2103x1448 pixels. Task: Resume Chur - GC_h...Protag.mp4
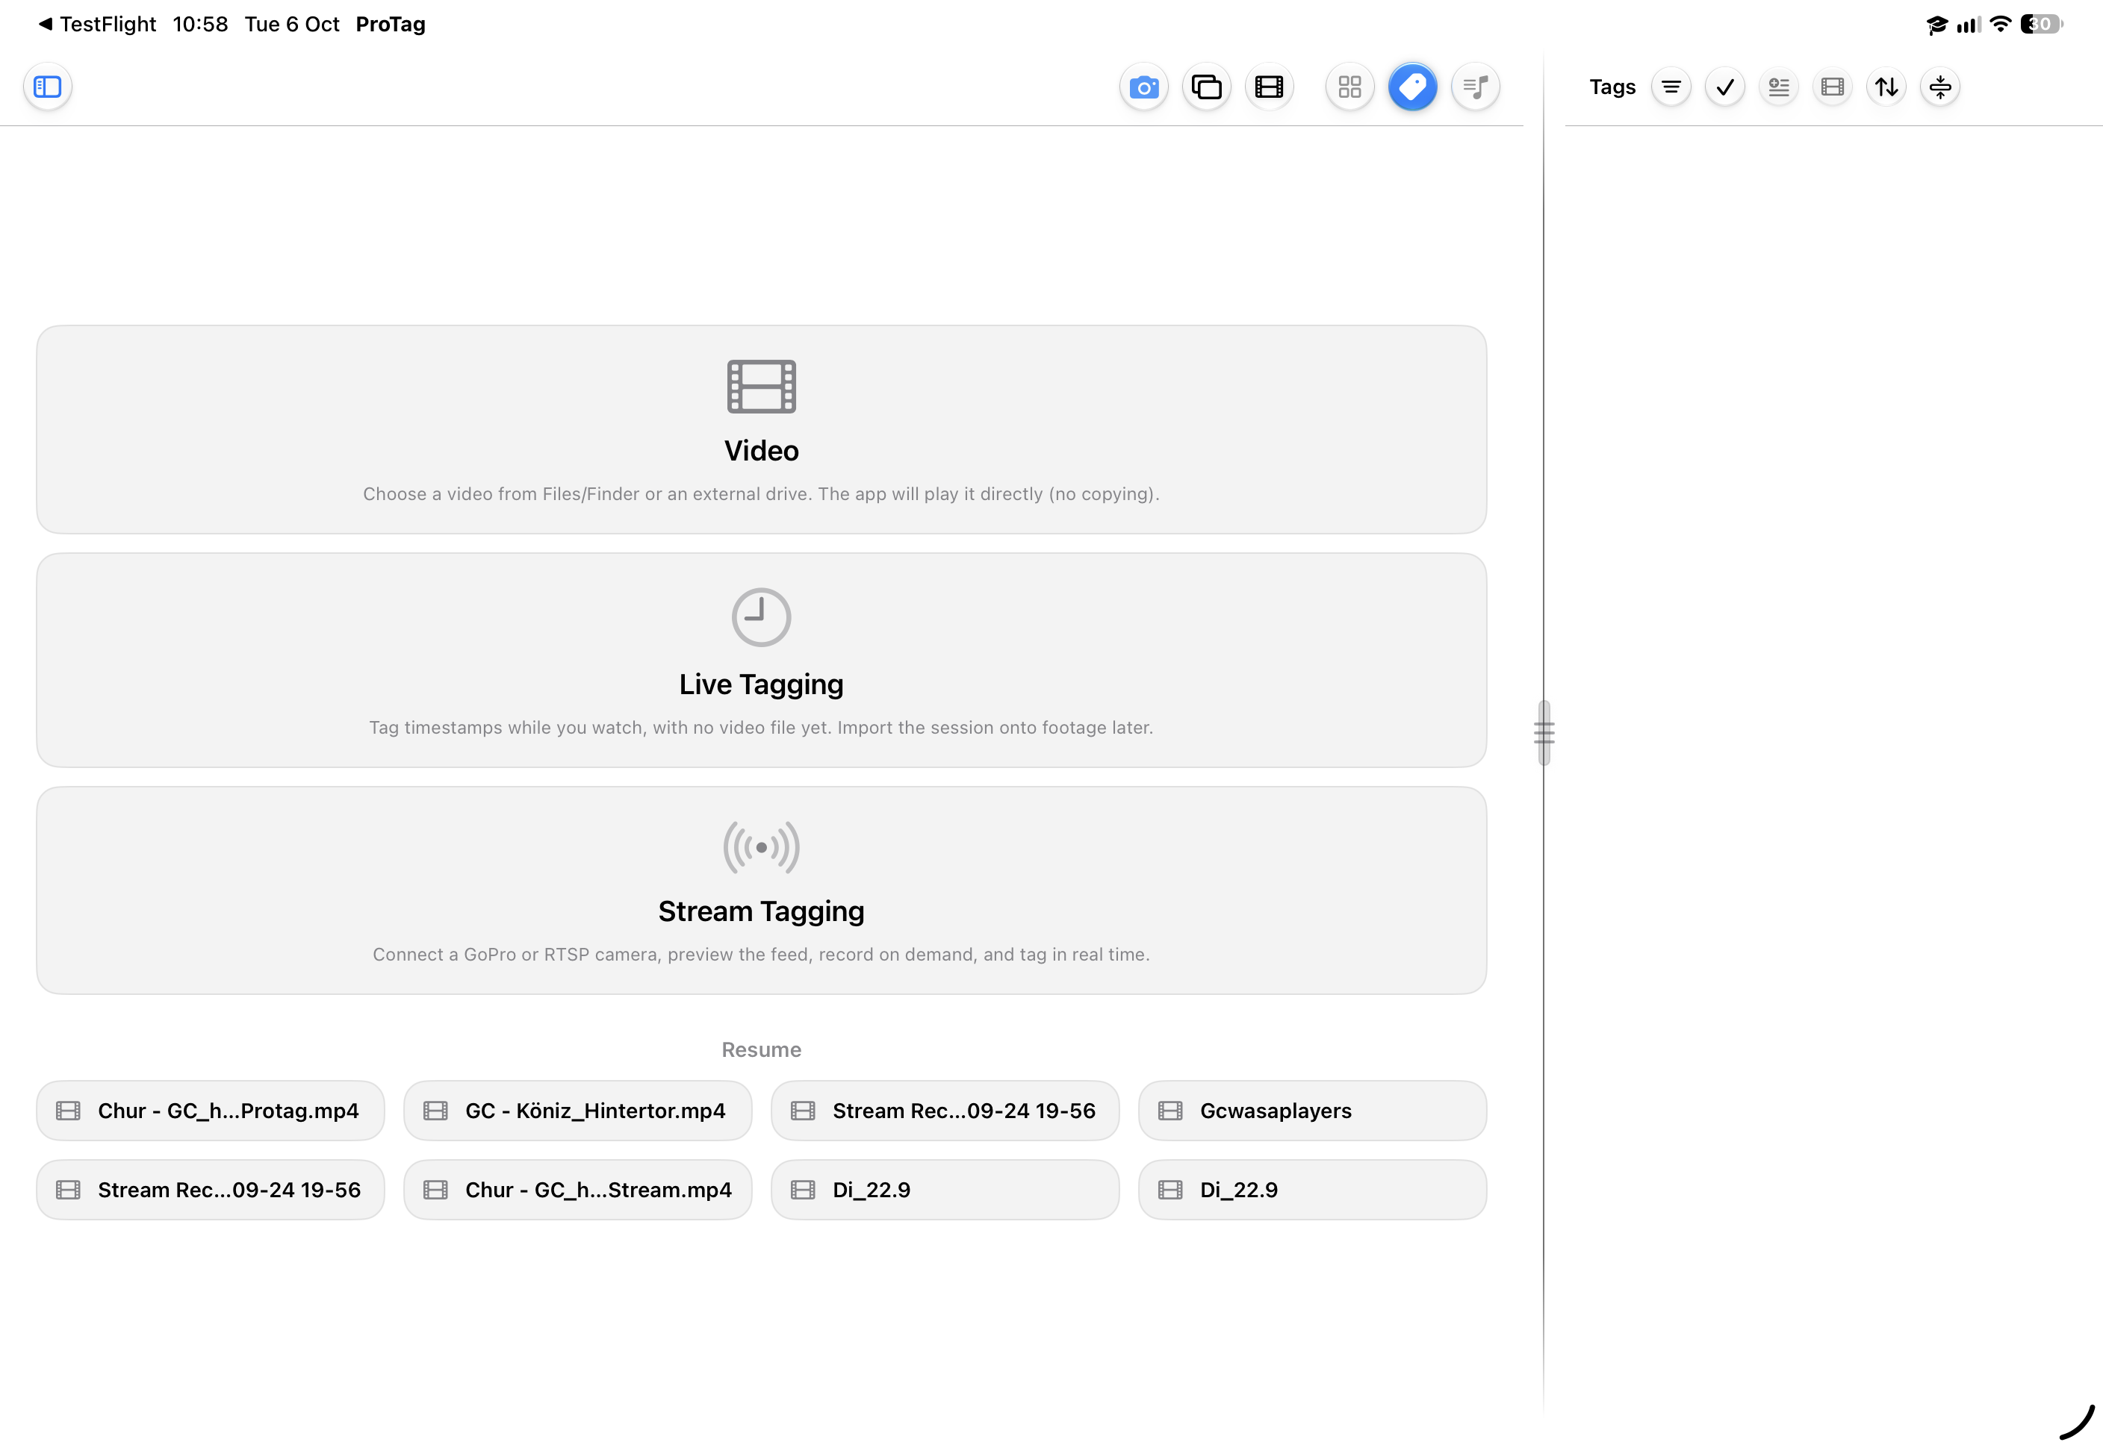coord(211,1111)
